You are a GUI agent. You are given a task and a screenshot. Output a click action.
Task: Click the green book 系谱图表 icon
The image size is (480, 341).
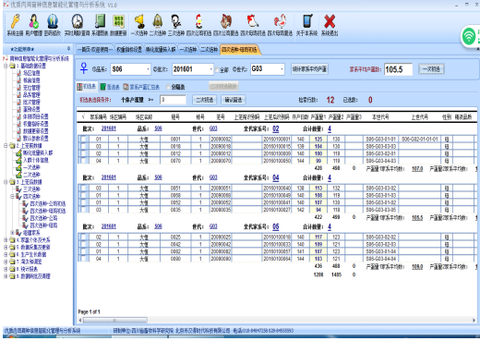100,22
